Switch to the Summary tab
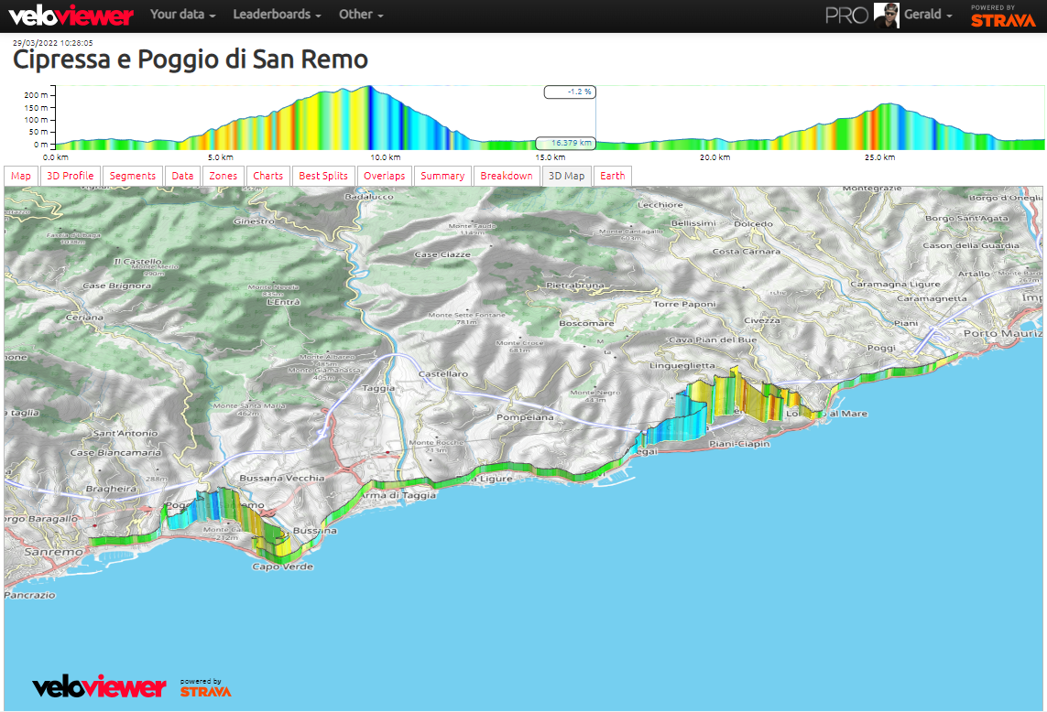1047x712 pixels. pos(442,176)
